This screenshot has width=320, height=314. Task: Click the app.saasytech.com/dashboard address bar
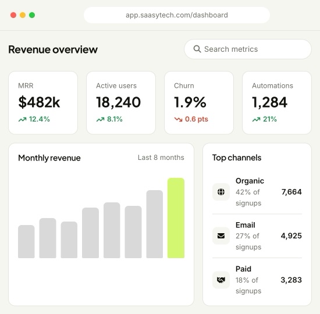177,15
